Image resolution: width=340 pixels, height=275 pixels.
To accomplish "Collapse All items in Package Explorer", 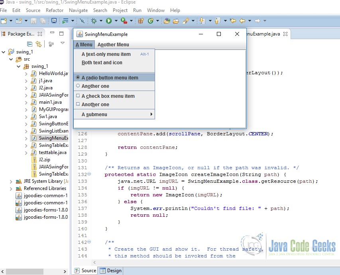I will pos(29,44).
